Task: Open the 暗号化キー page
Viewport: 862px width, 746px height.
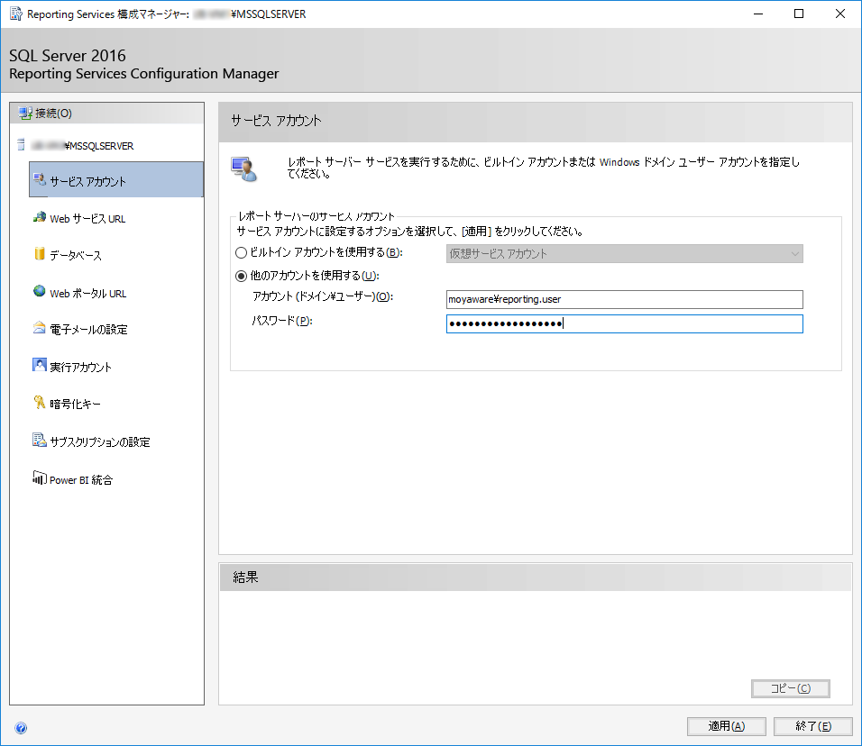Action: (75, 405)
